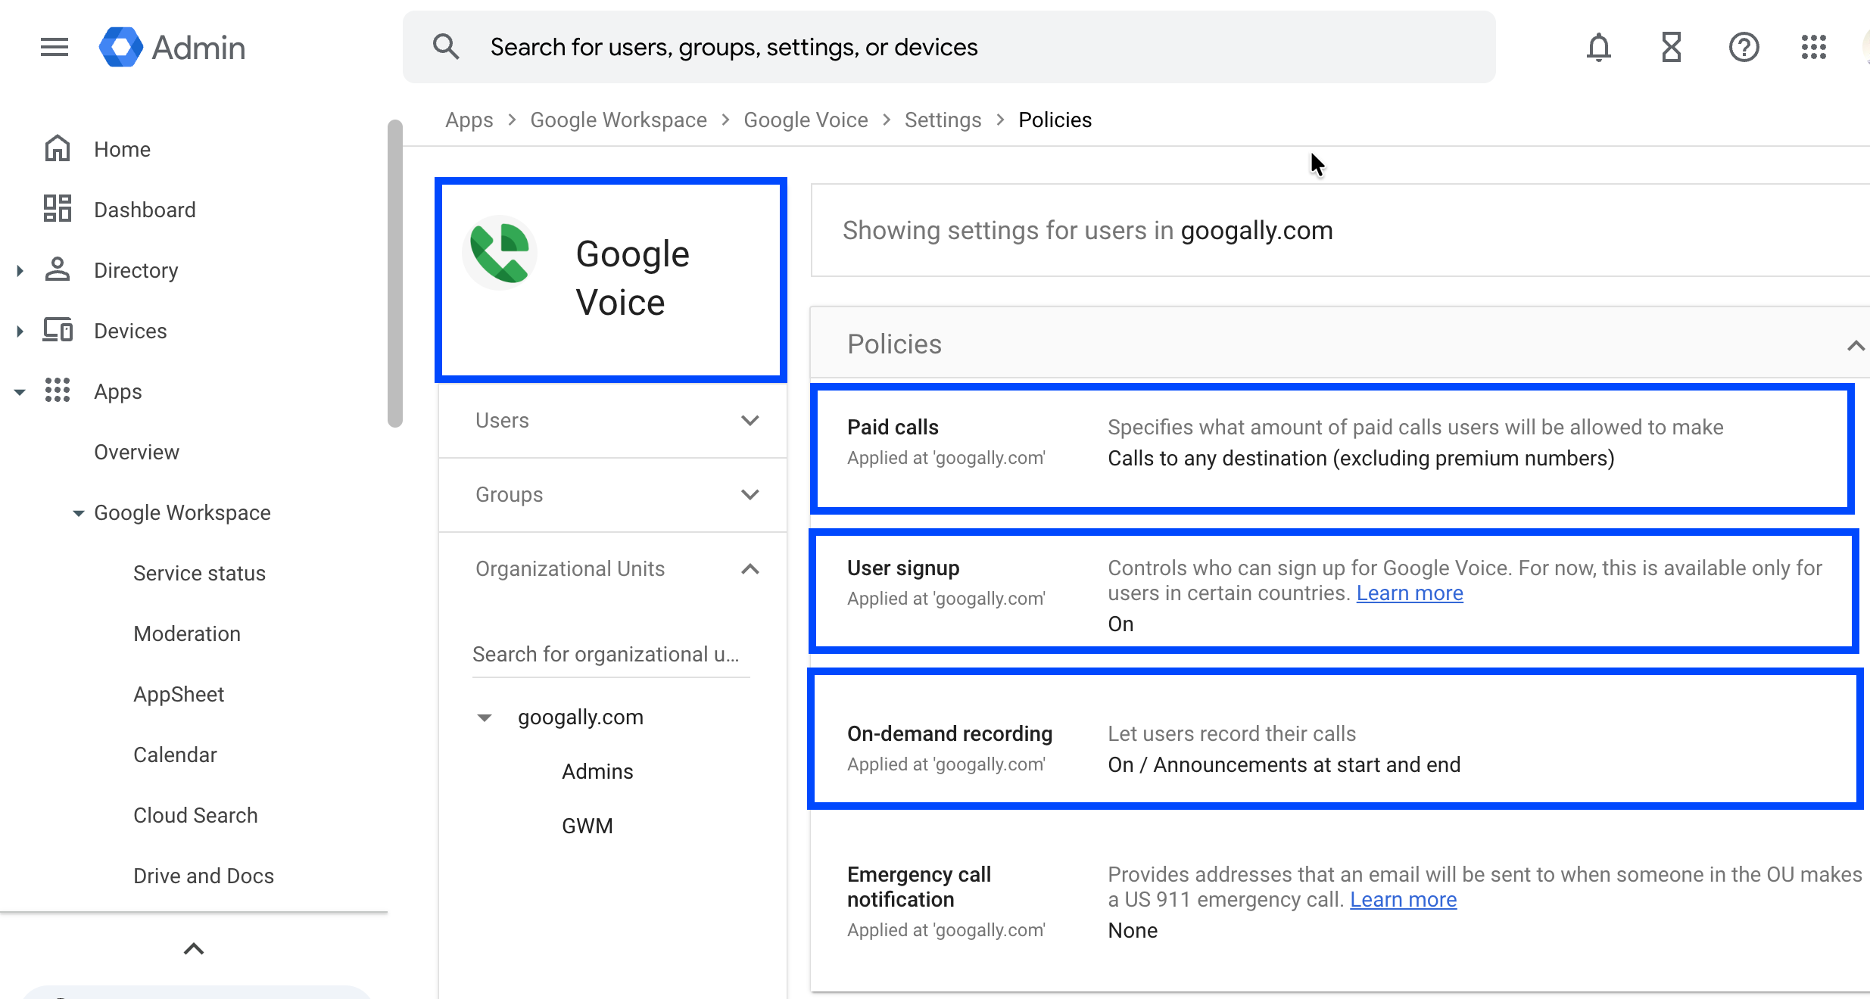Click Learn more under User signup

(1409, 593)
